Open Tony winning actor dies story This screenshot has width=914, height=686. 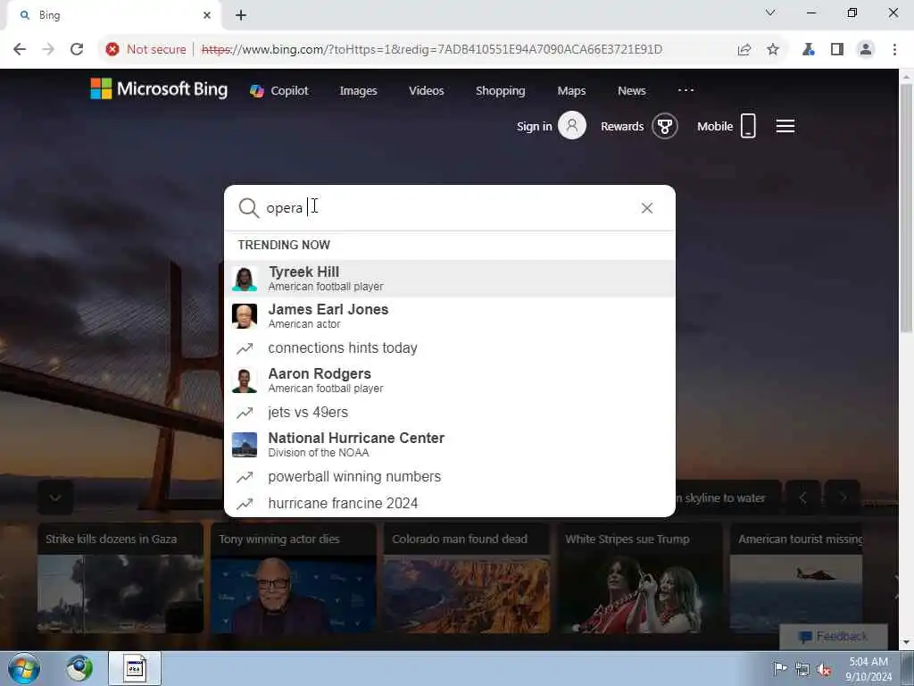293,579
